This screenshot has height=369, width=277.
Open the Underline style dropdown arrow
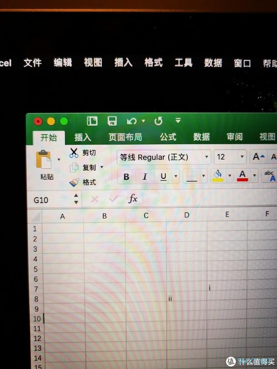point(176,176)
